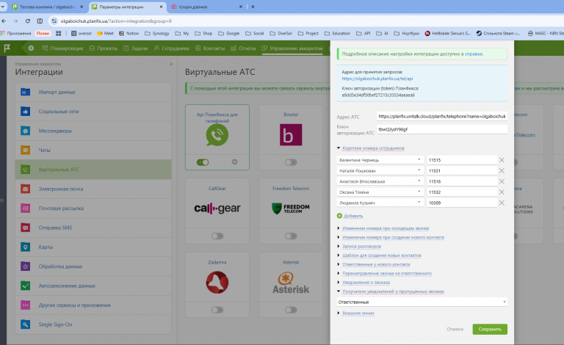
Task: Click the Электронная почта sidebar icon
Action: tap(25, 189)
